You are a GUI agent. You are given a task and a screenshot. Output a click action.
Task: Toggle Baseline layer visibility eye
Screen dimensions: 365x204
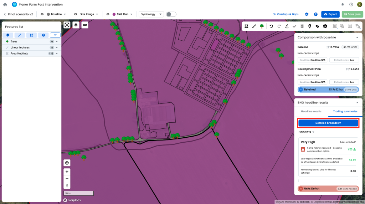[x=42, y=14]
